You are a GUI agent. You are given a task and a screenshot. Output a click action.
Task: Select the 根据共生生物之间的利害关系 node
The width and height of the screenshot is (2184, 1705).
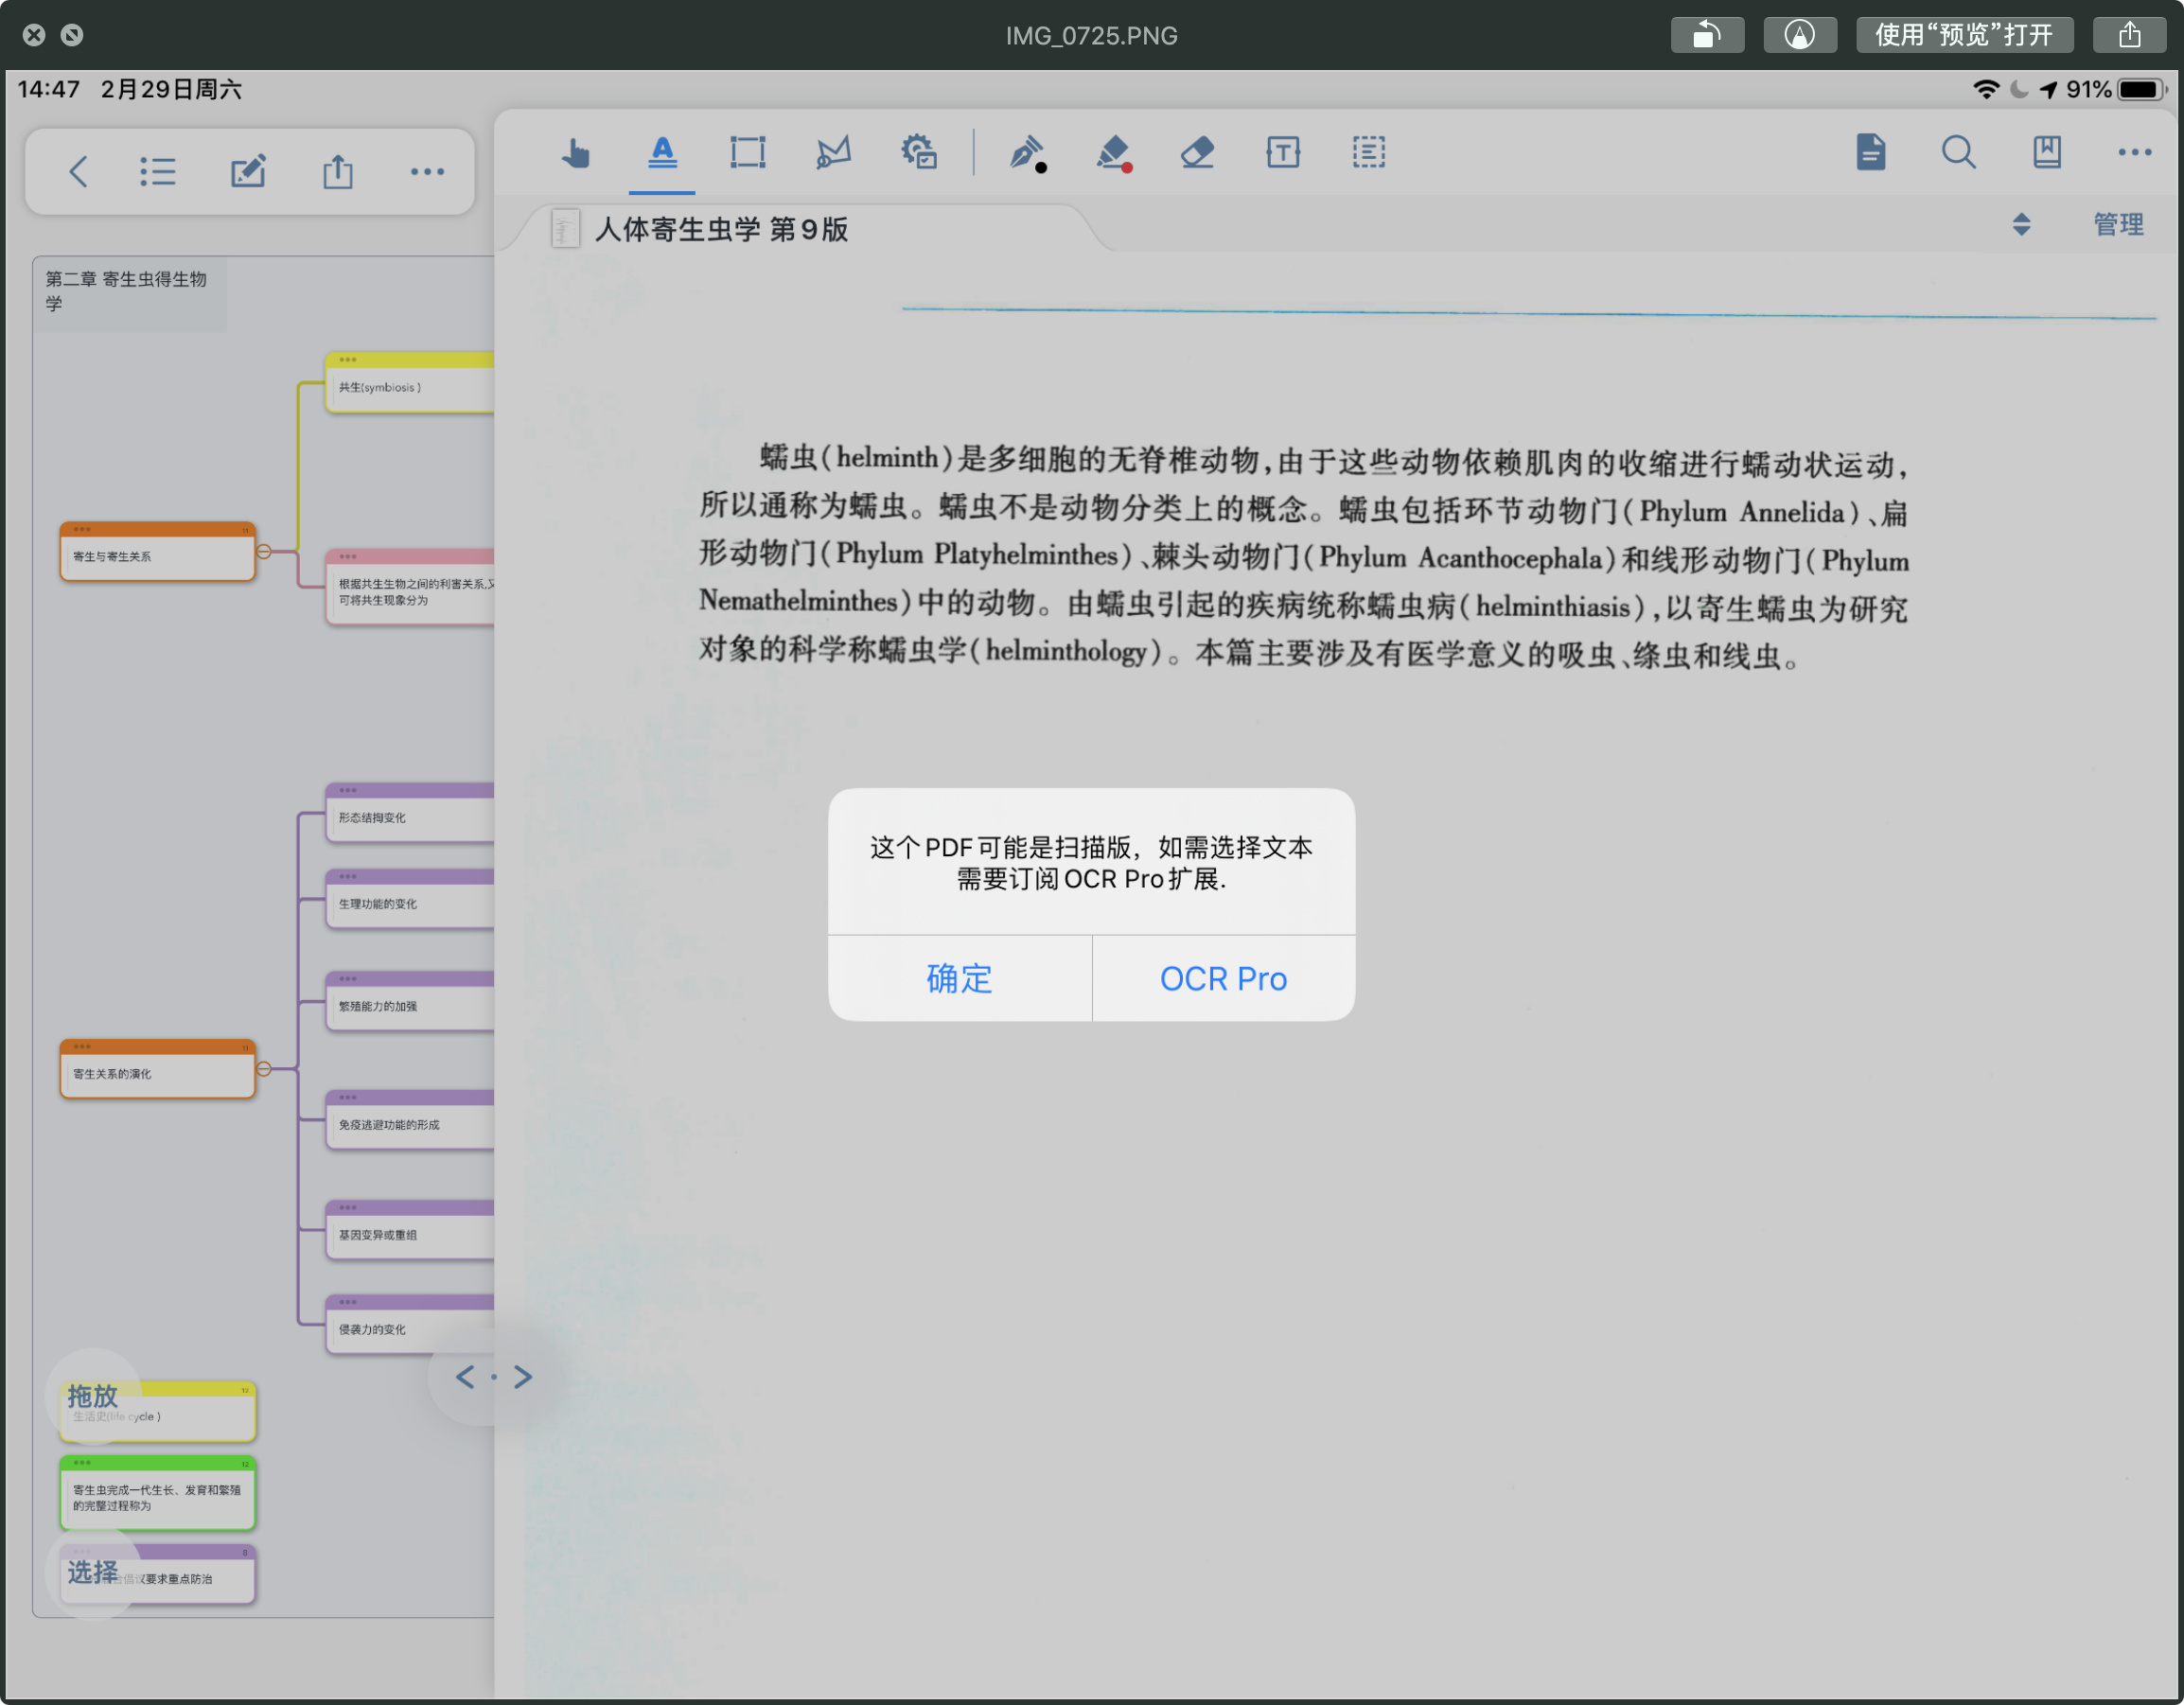[410, 588]
